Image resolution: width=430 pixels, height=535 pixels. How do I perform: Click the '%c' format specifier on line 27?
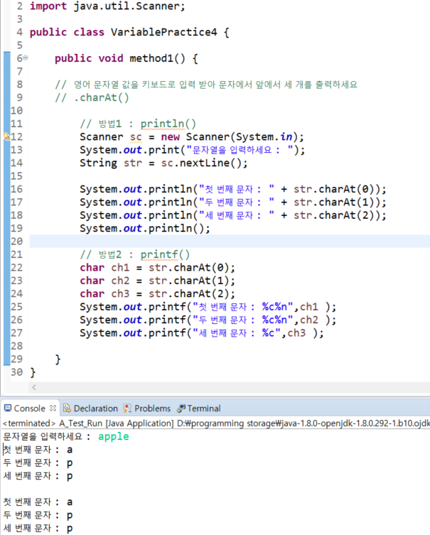268,333
